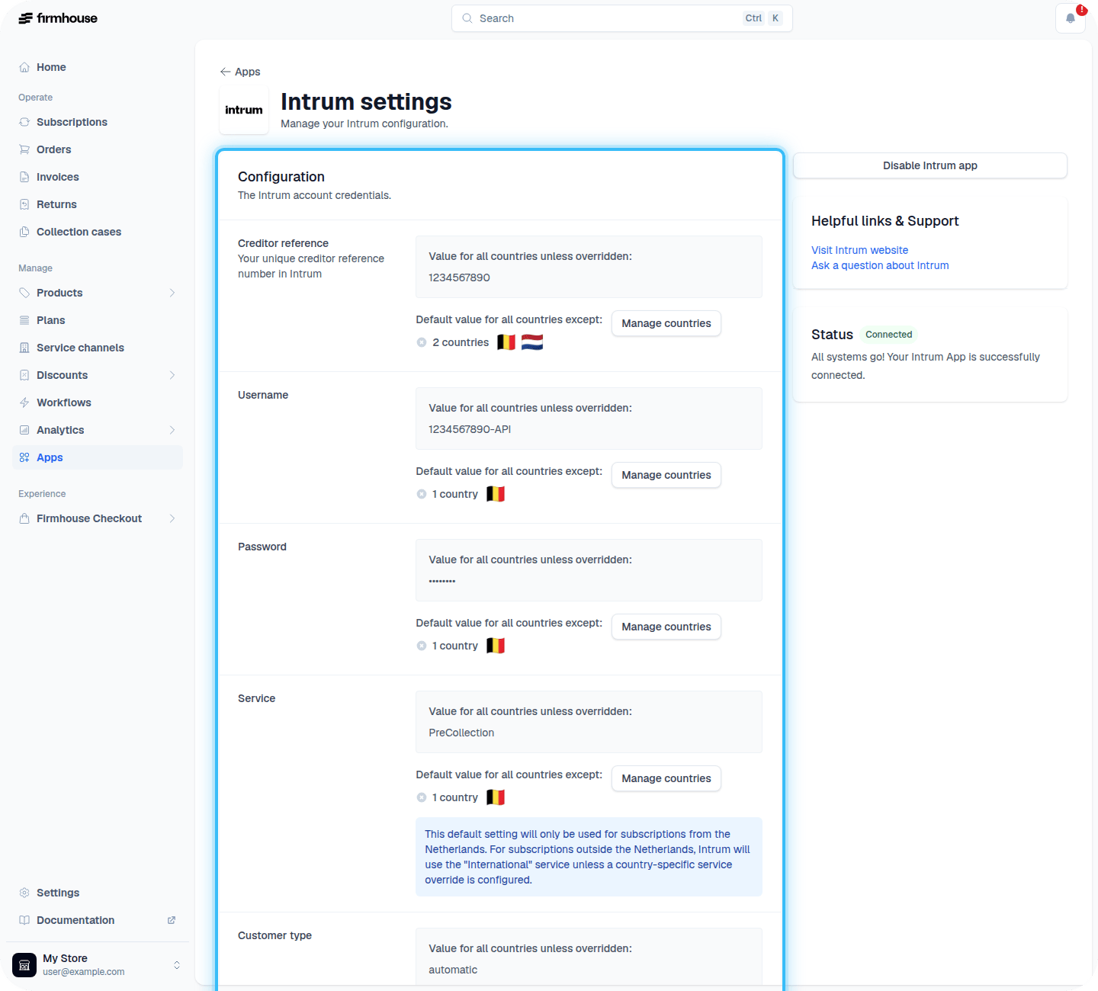
Task: Focus the Search field
Action: [622, 18]
